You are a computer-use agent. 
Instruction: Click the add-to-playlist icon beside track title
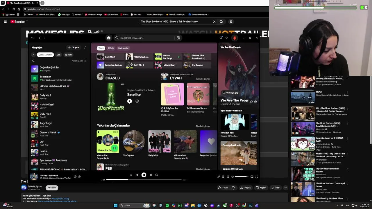pyautogui.click(x=79, y=177)
